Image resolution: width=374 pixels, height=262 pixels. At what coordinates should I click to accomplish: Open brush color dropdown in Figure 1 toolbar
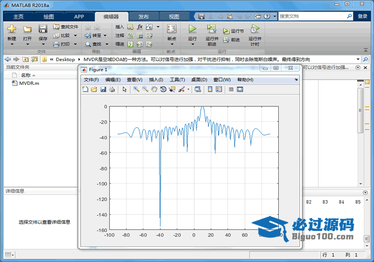point(188,90)
